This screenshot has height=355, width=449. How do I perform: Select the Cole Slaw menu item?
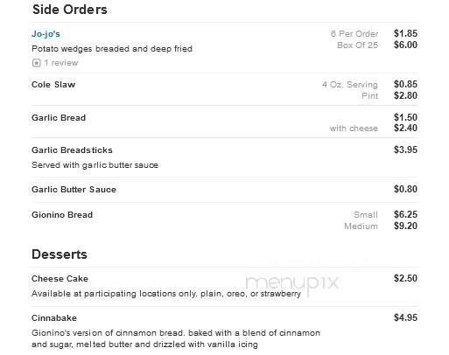click(53, 85)
